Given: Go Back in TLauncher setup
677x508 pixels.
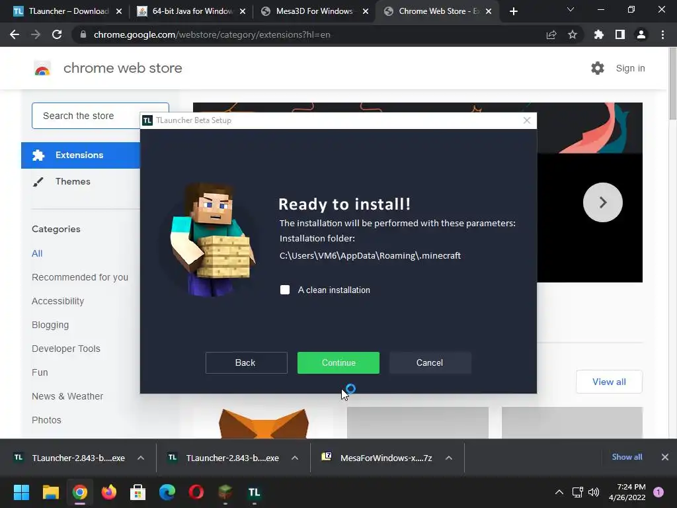Looking at the screenshot, I should [246, 363].
